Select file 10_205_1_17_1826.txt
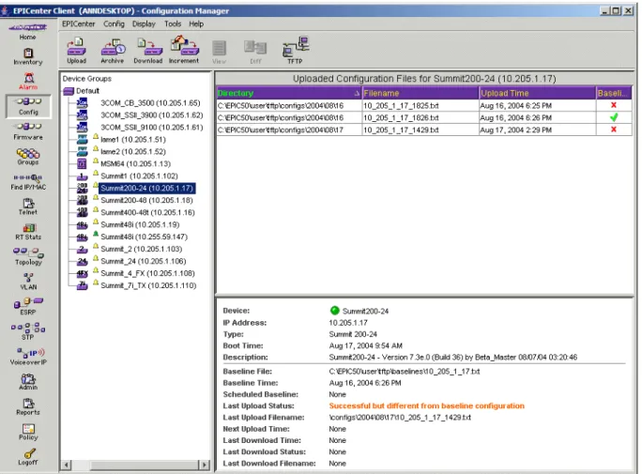642x474 pixels. [401, 118]
